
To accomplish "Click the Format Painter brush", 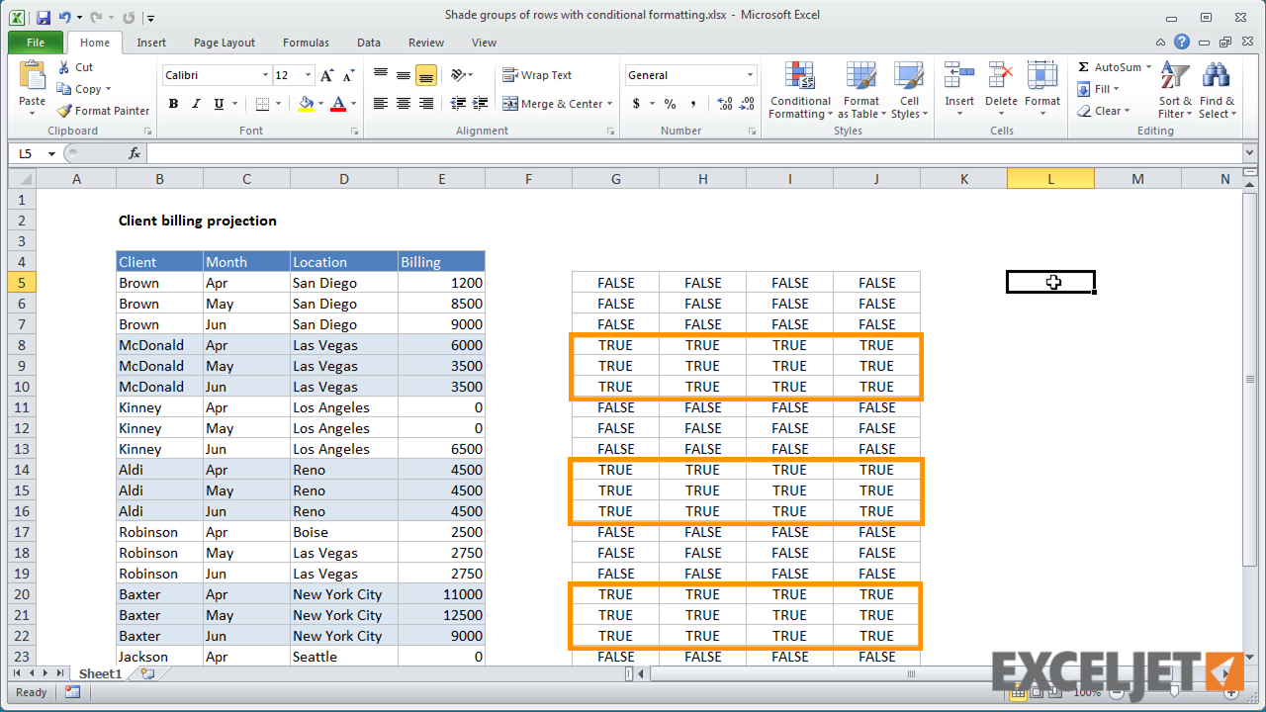I will [64, 111].
